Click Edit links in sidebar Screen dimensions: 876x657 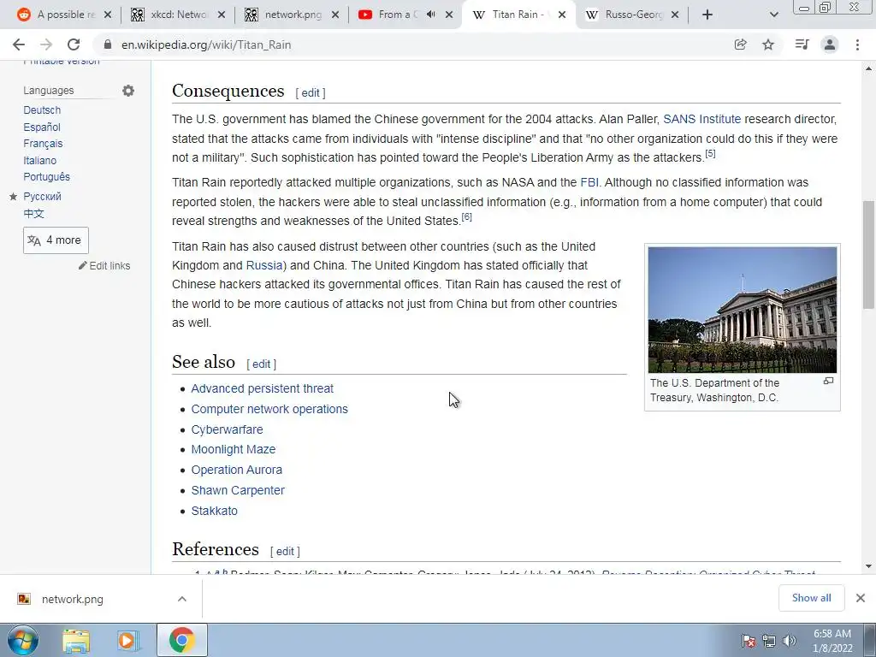109,266
